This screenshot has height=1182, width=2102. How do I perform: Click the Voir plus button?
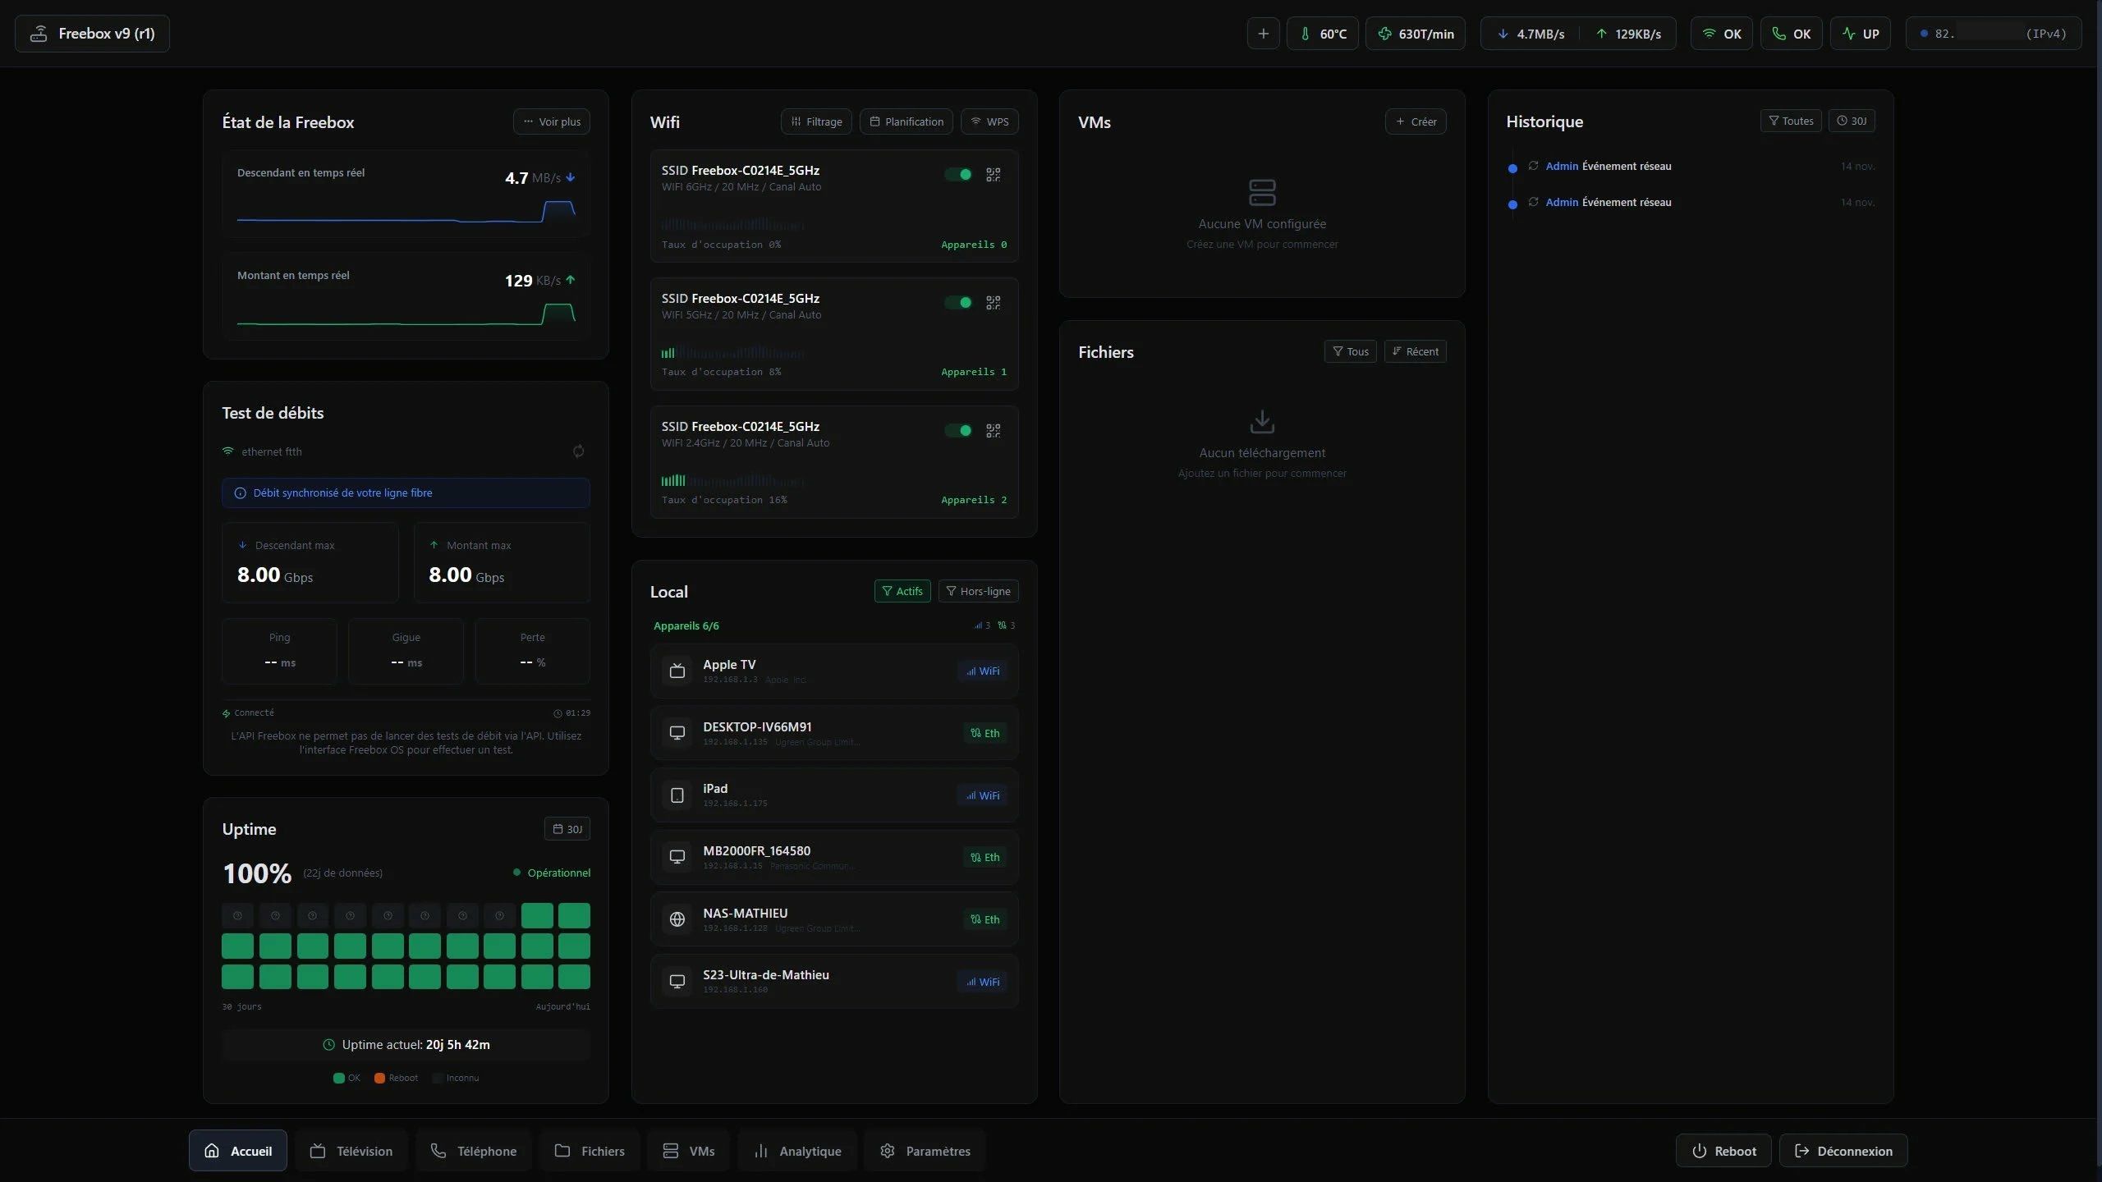pos(551,121)
